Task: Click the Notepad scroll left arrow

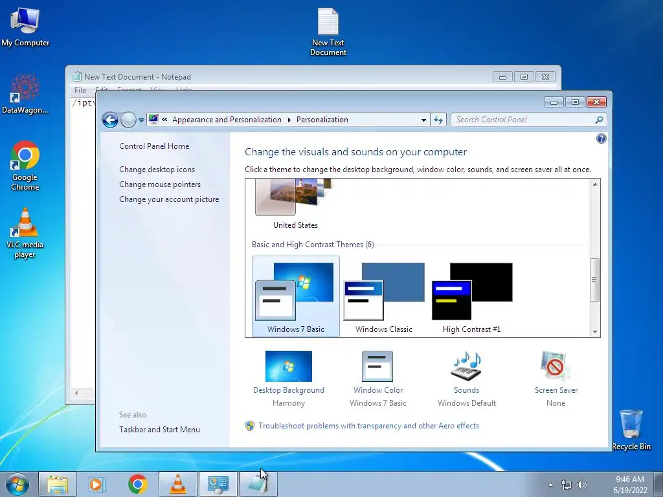Action: tap(76, 393)
